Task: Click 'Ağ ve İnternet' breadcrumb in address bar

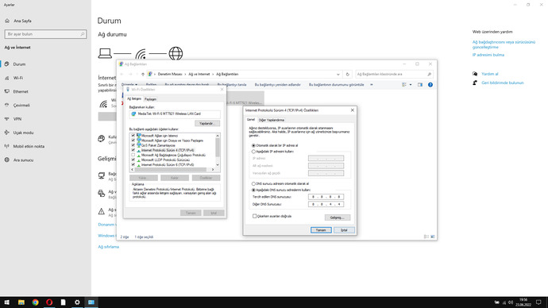Action: (x=199, y=75)
